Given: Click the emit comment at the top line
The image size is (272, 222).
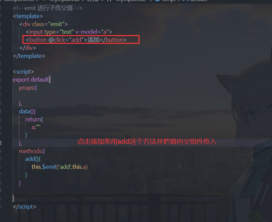Looking at the screenshot, I should pos(48,8).
